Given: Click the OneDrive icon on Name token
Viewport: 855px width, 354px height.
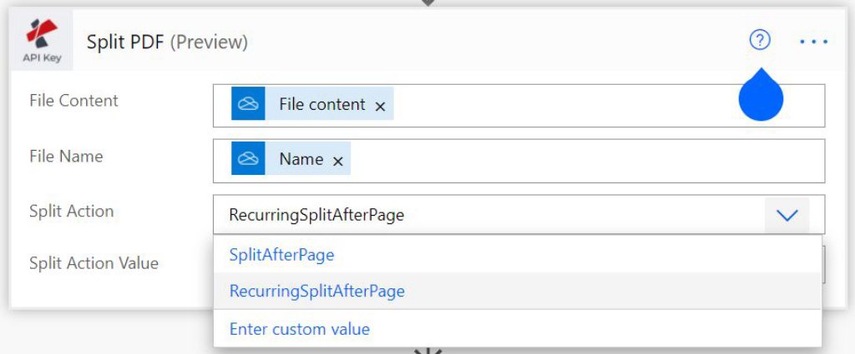Looking at the screenshot, I should tap(248, 159).
